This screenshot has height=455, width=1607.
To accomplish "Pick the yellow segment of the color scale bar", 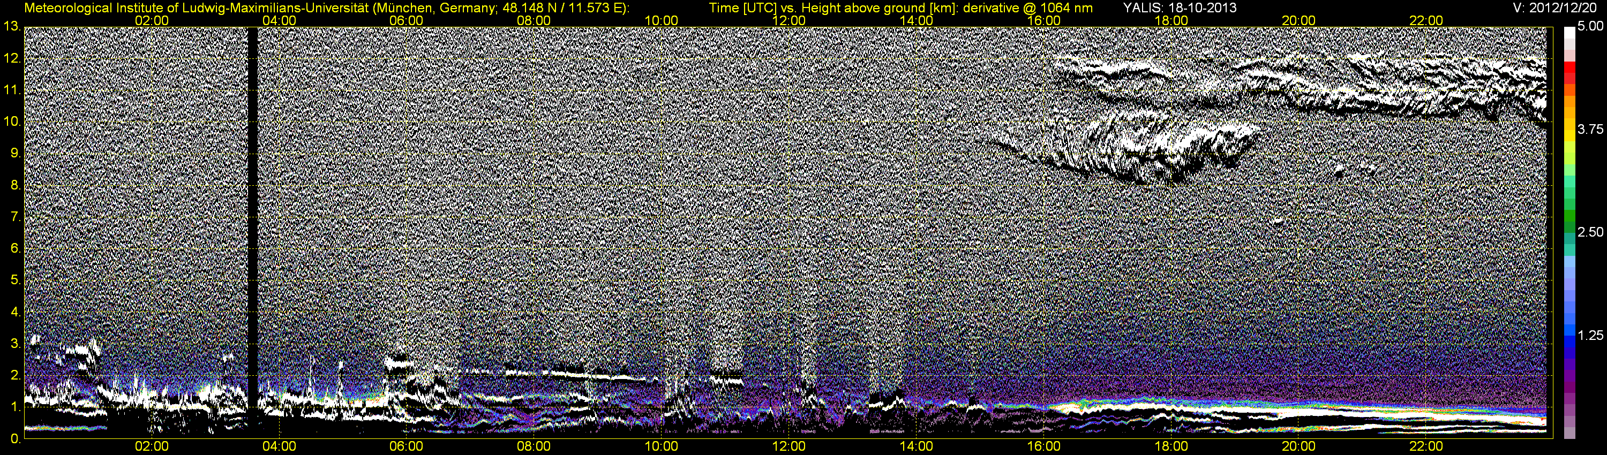I will click(x=1570, y=135).
